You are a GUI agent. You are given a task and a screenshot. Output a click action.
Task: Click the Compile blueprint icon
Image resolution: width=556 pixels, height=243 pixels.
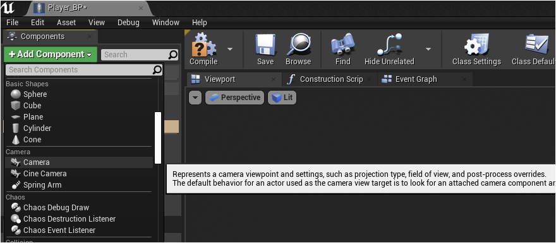coord(203,45)
